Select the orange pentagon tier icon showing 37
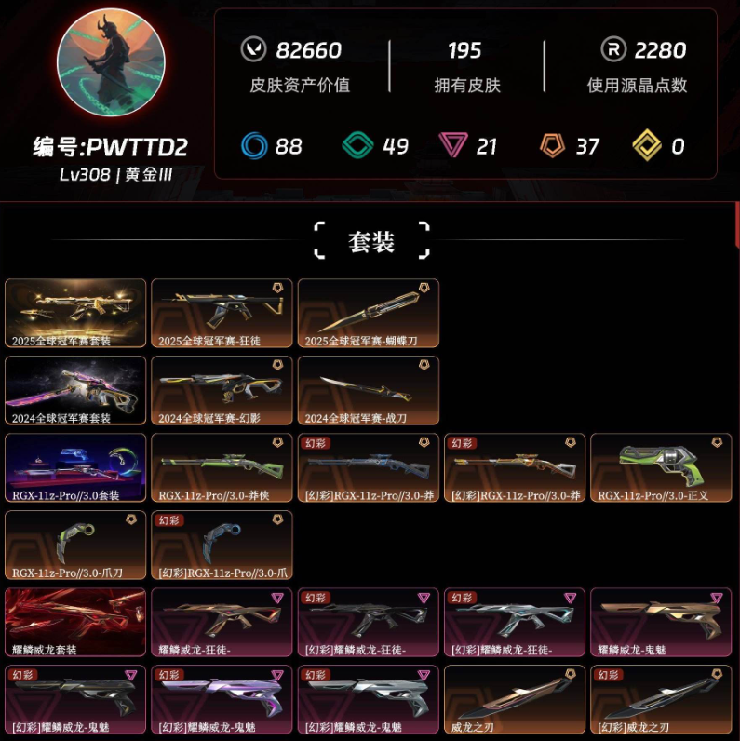 [552, 145]
